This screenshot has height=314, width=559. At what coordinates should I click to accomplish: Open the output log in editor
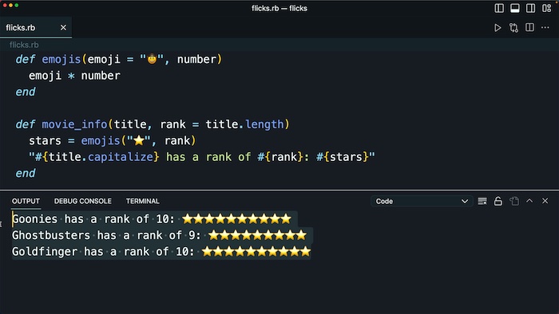(514, 202)
